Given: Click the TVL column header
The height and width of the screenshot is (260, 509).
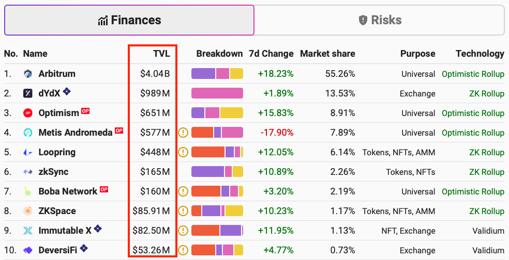Looking at the screenshot, I should (x=162, y=54).
